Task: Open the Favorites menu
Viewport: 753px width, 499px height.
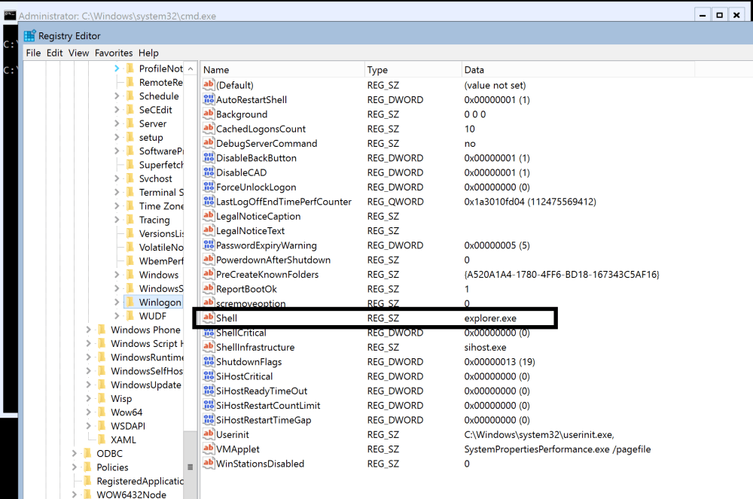Action: tap(113, 53)
